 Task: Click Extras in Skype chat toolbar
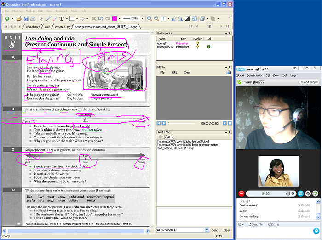pyautogui.click(x=274, y=224)
